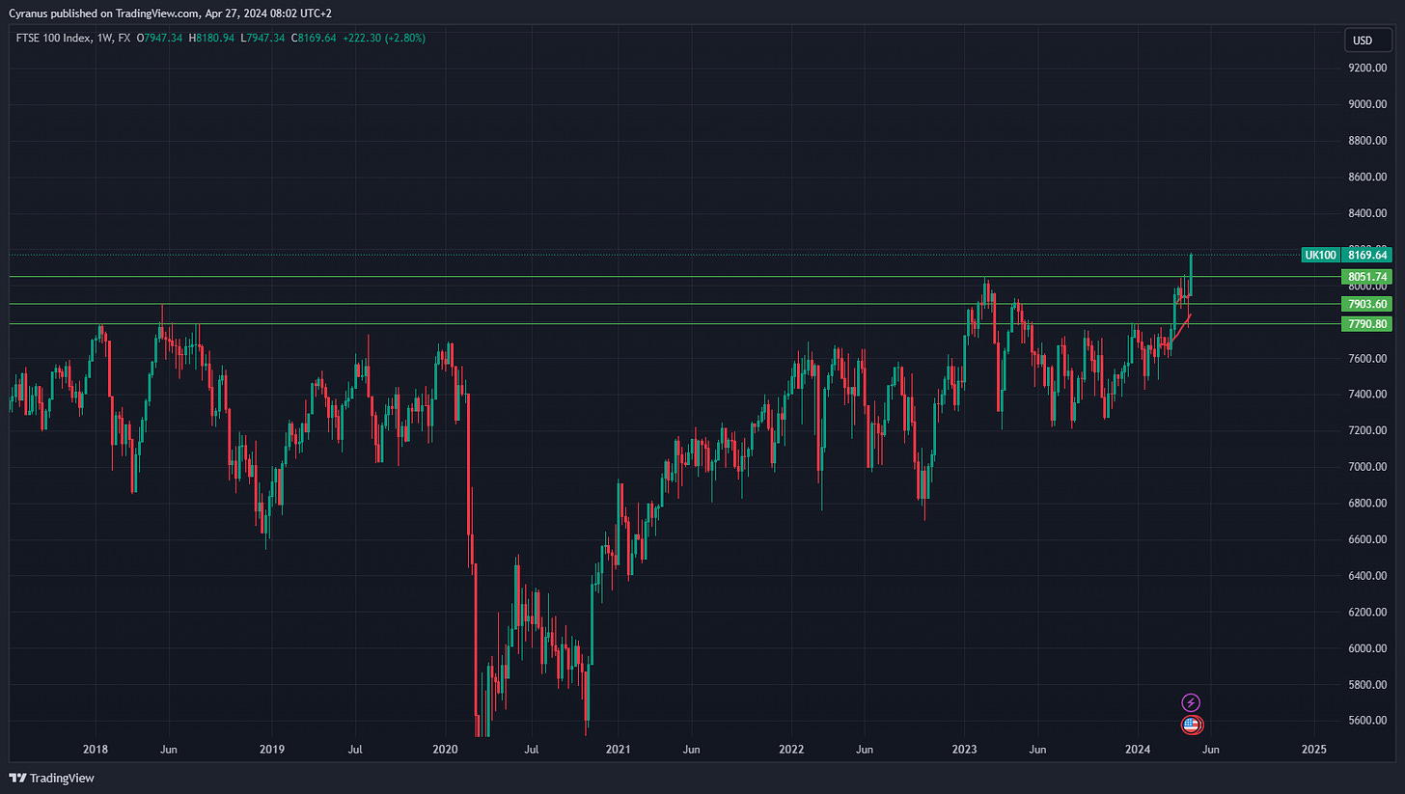This screenshot has width=1405, height=794.
Task: Click the 2020 time axis label
Action: click(x=445, y=749)
